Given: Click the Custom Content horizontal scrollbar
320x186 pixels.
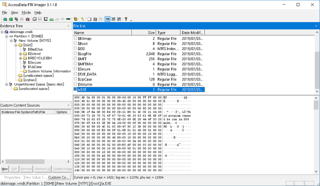Looking at the screenshot, I should click(x=25, y=162).
